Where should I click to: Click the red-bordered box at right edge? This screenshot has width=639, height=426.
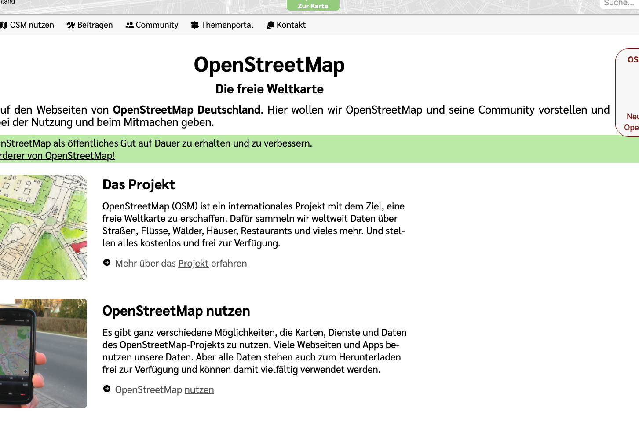click(628, 92)
